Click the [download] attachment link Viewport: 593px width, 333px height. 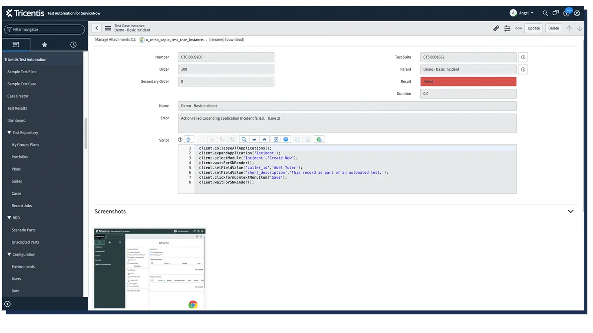(235, 39)
